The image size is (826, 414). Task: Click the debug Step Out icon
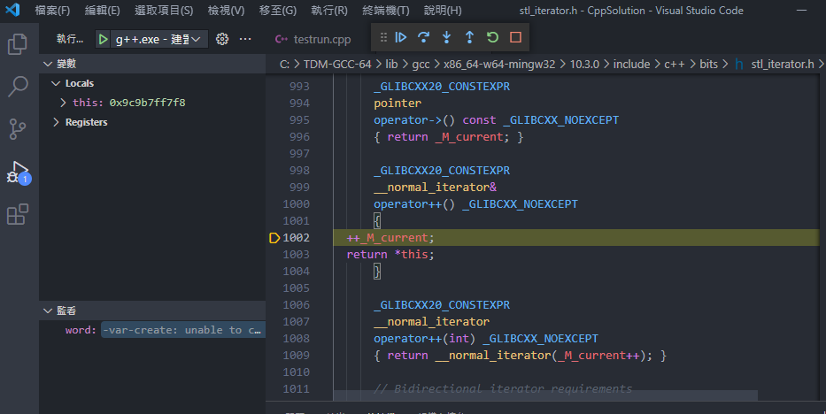[469, 38]
